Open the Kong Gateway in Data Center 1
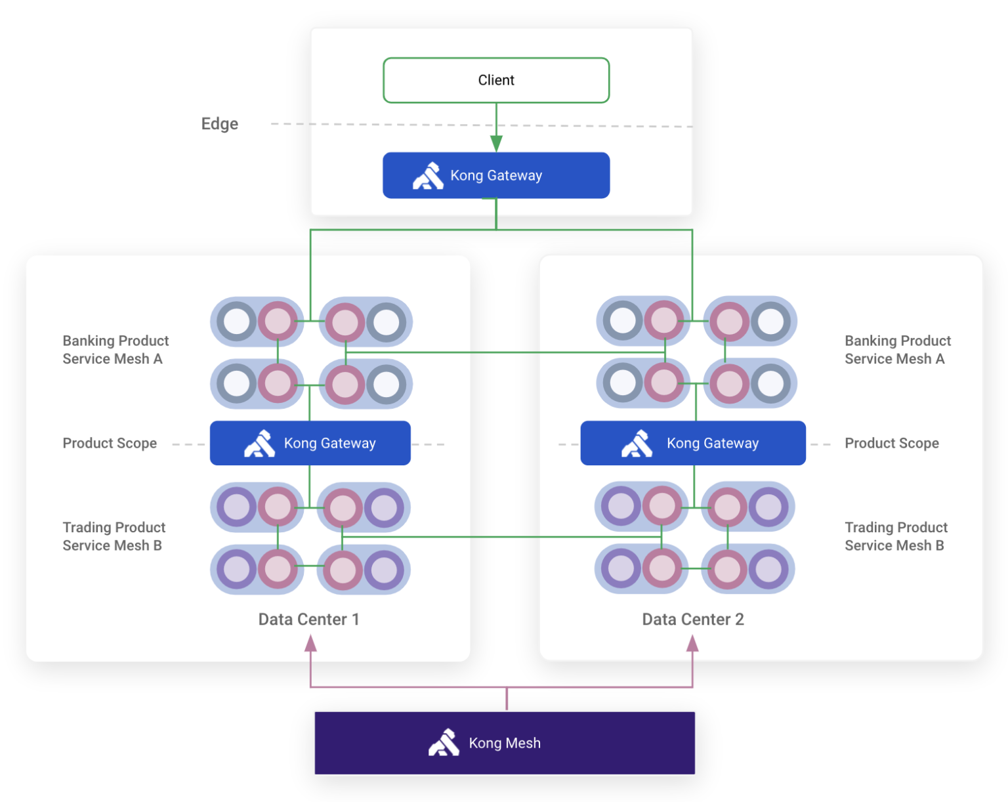Image resolution: width=1008 pixels, height=802 pixels. coord(310,443)
